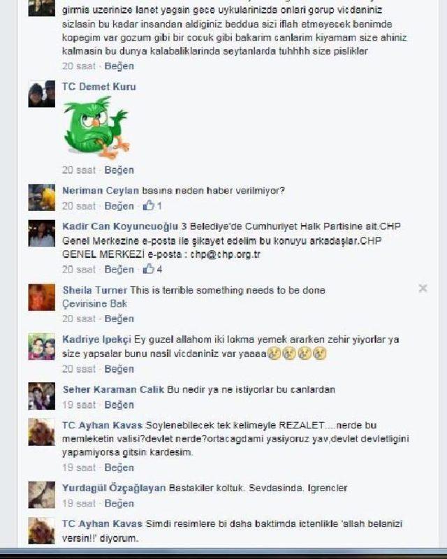
Task: Click 19 saat timestamp under Seher Karaman Calik
Action: 79,405
